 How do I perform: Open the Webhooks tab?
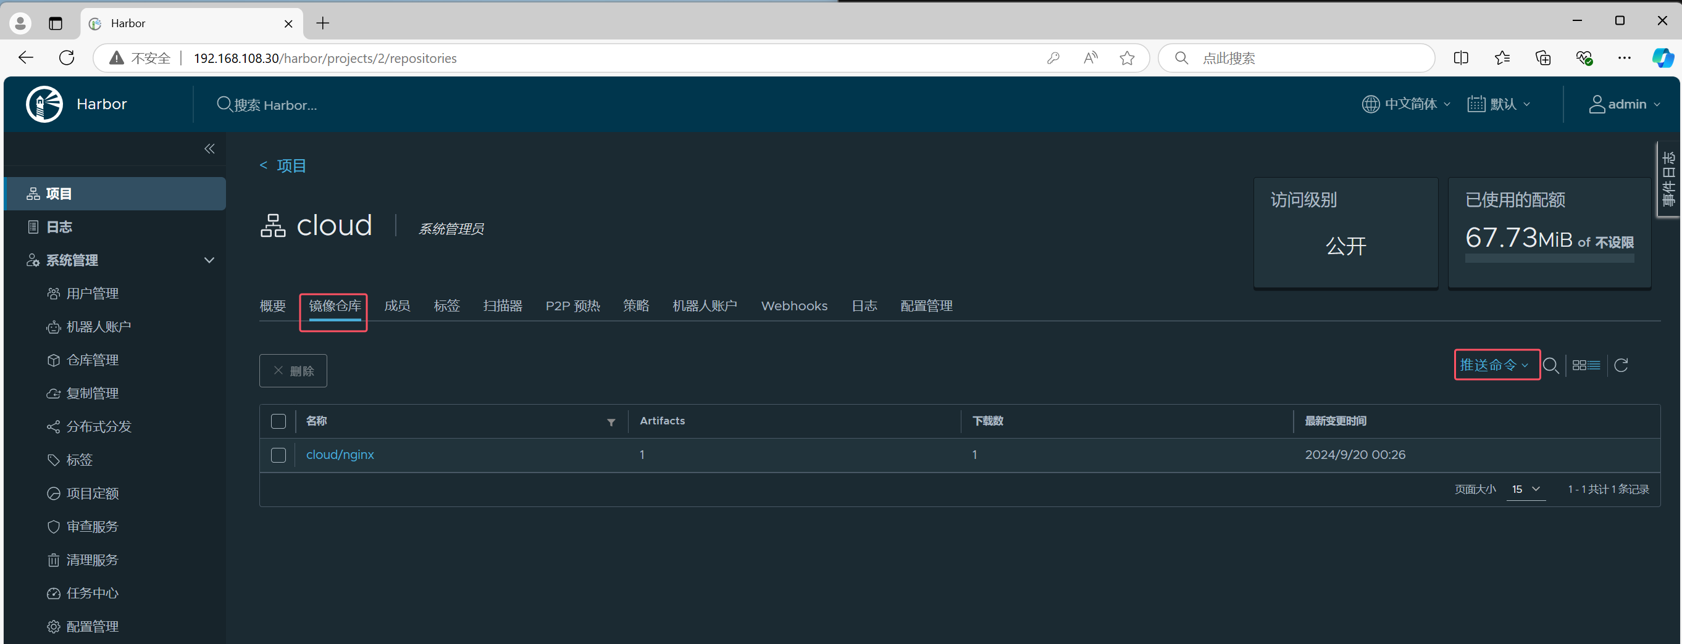click(x=794, y=306)
